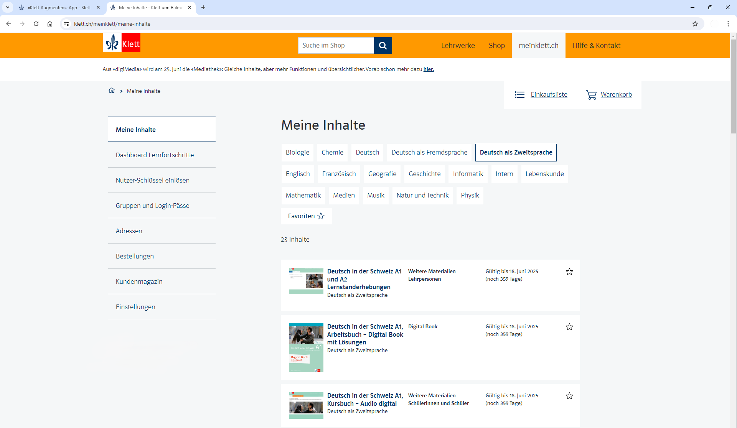Open the browser tab search dropdown
Image resolution: width=737 pixels, height=428 pixels.
coord(7,7)
